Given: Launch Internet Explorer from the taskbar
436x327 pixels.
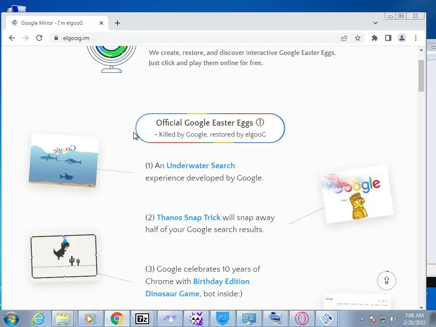Looking at the screenshot, I should (38, 318).
